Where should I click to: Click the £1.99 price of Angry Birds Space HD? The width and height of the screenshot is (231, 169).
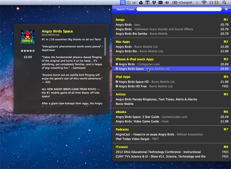[x=225, y=82]
